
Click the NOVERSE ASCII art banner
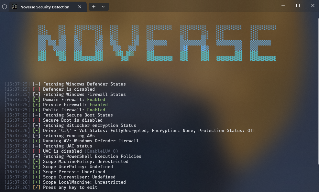[157, 43]
